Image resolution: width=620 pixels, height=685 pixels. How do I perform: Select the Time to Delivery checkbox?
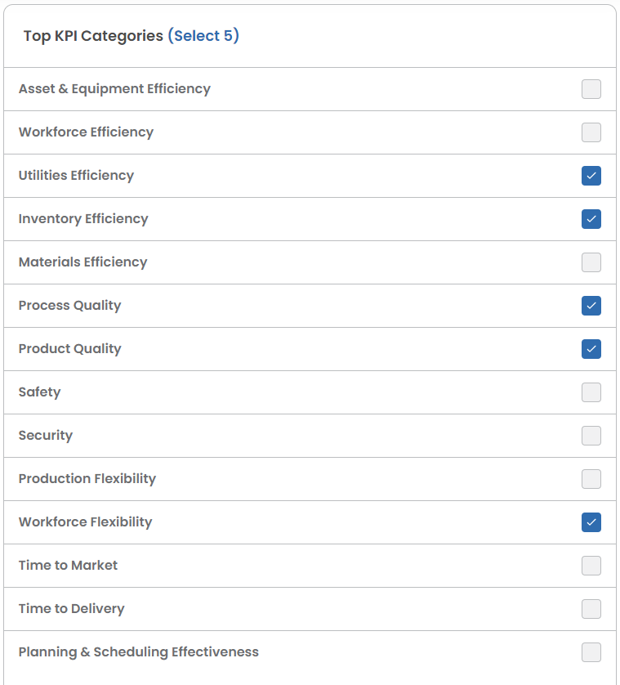tap(591, 609)
